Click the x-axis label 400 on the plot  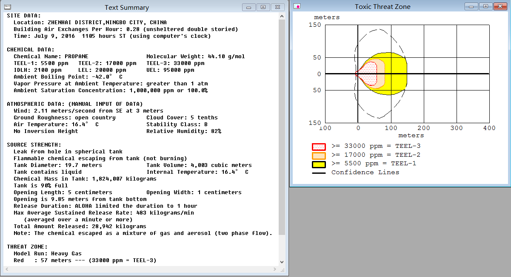tap(489, 128)
